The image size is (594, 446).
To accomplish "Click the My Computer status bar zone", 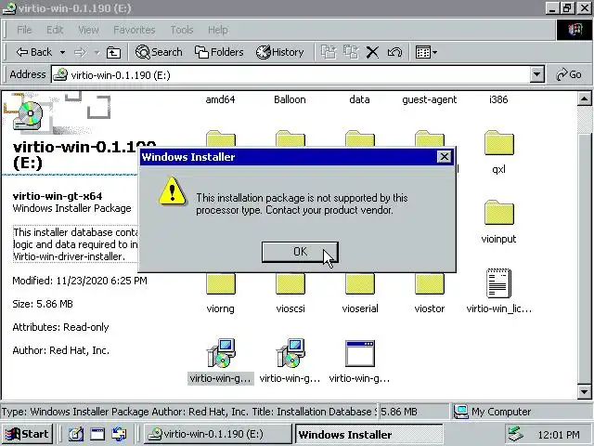I will coord(521,412).
